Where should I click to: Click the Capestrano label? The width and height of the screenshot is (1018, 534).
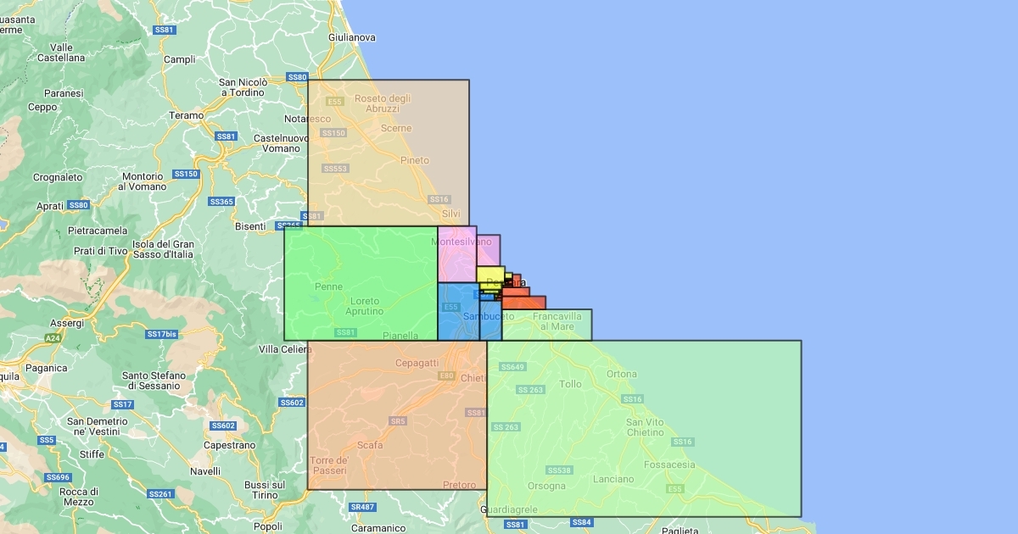[x=229, y=445]
